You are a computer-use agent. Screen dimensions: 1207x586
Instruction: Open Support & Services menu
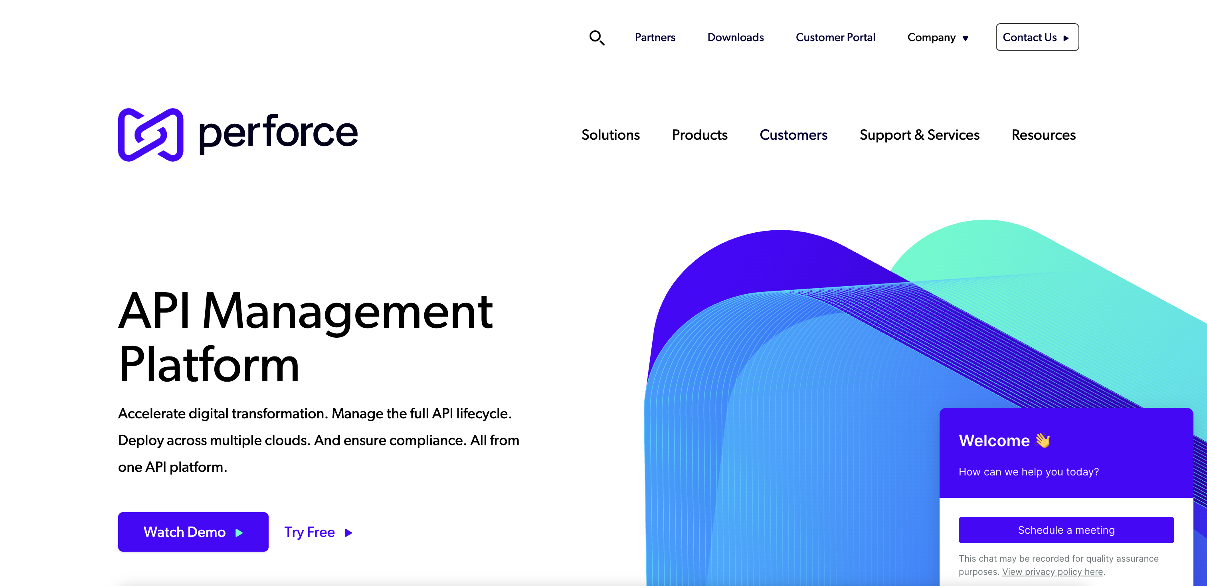pos(919,135)
